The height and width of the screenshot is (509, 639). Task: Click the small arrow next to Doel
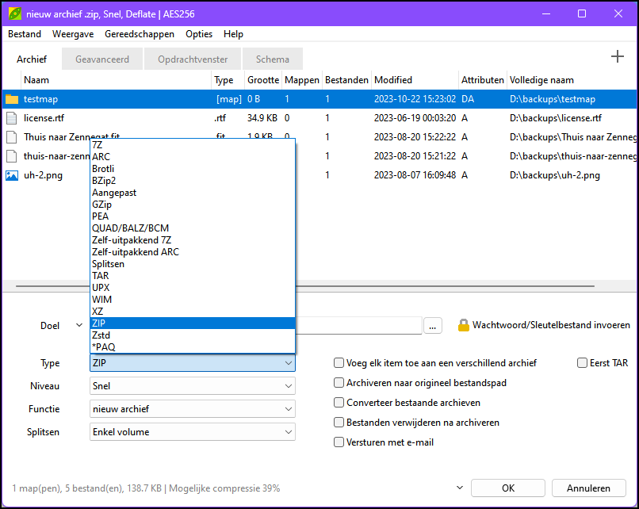pyautogui.click(x=78, y=325)
